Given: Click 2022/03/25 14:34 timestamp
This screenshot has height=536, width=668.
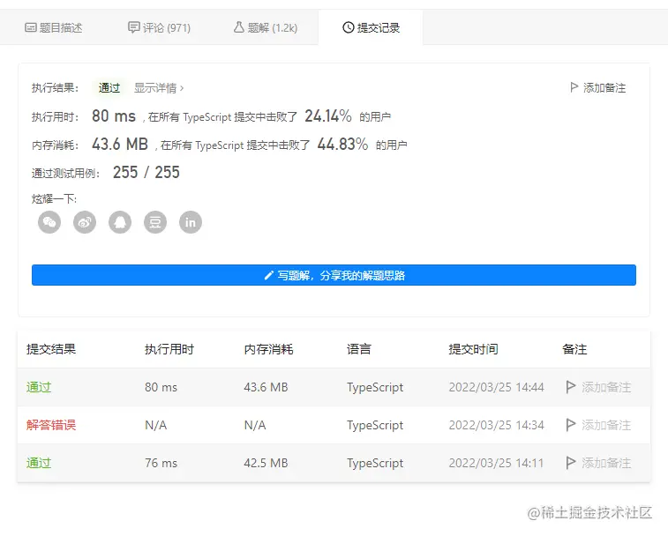Looking at the screenshot, I should [496, 425].
